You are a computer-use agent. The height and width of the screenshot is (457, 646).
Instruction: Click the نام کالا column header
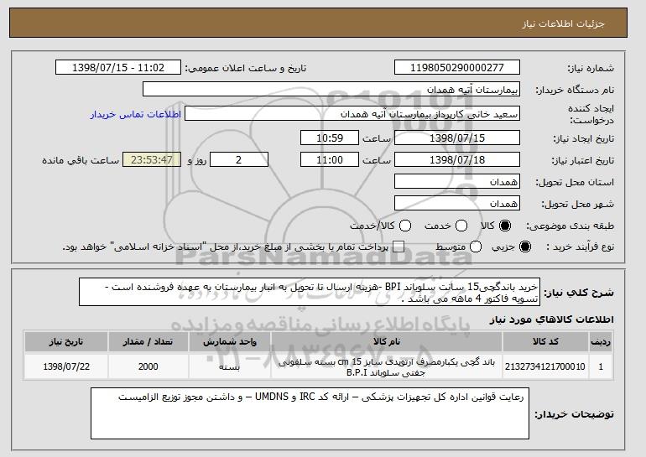(x=387, y=341)
